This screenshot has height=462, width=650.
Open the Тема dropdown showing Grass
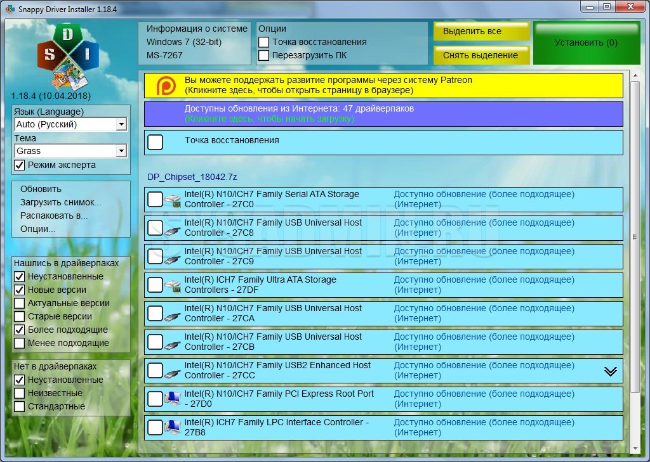pos(121,151)
